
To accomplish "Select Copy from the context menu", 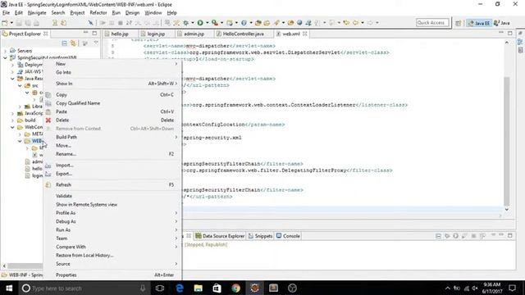I will pos(112,95).
